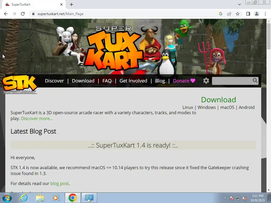Click the green Download heading link
Image resolution: width=271 pixels, height=203 pixels.
pos(218,100)
